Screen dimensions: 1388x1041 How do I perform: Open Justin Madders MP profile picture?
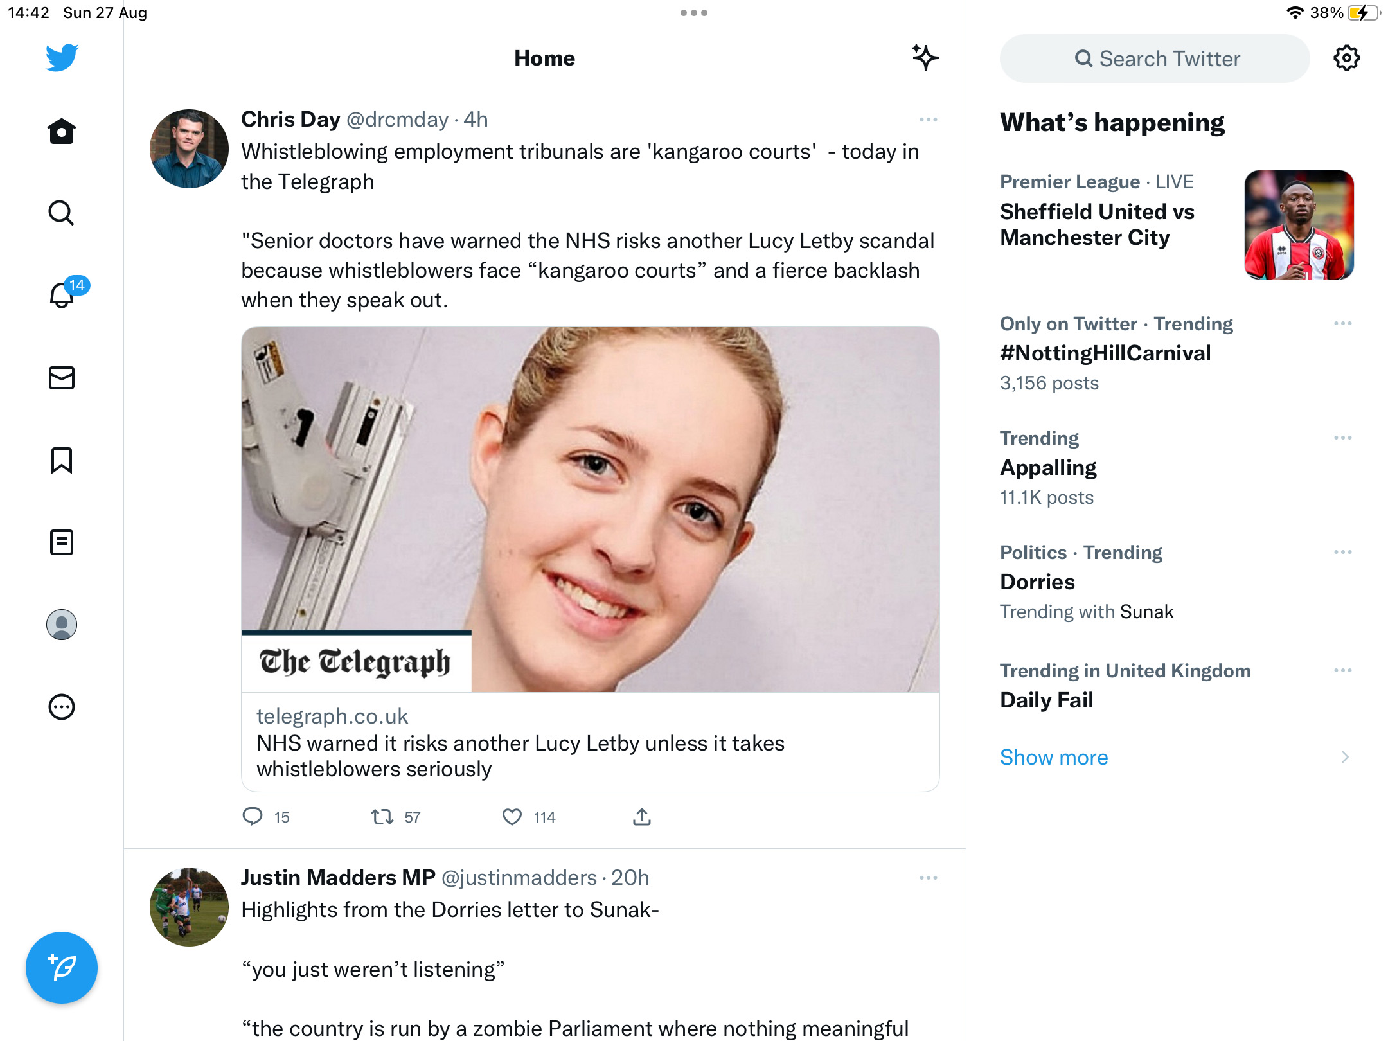pos(189,907)
